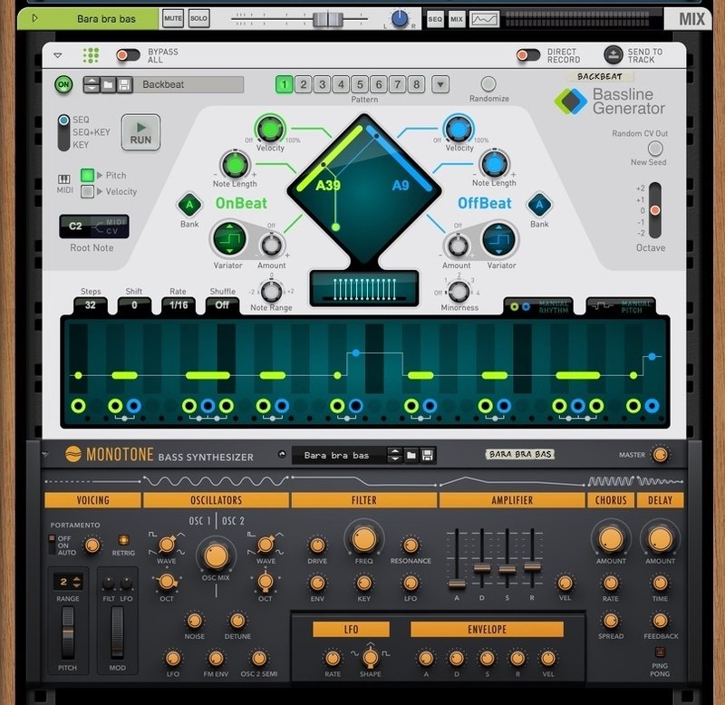The height and width of the screenshot is (705, 725).
Task: Click the OnBeat Bank A diamond button
Action: pyautogui.click(x=189, y=205)
